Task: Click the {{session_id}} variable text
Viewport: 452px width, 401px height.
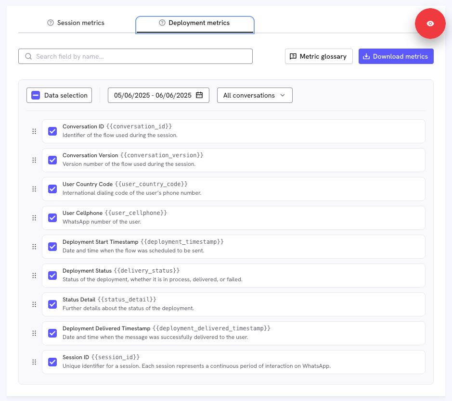Action: (116, 357)
